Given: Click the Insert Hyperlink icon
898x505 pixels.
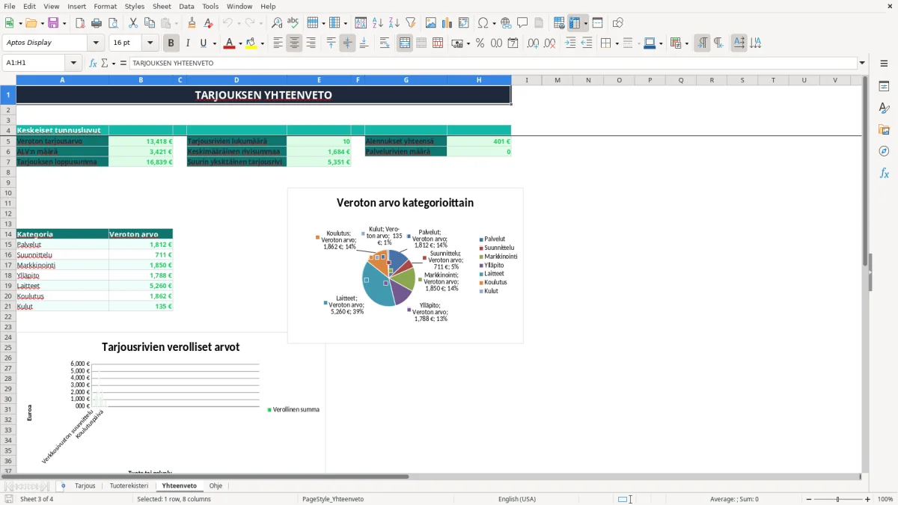Looking at the screenshot, I should pos(507,23).
